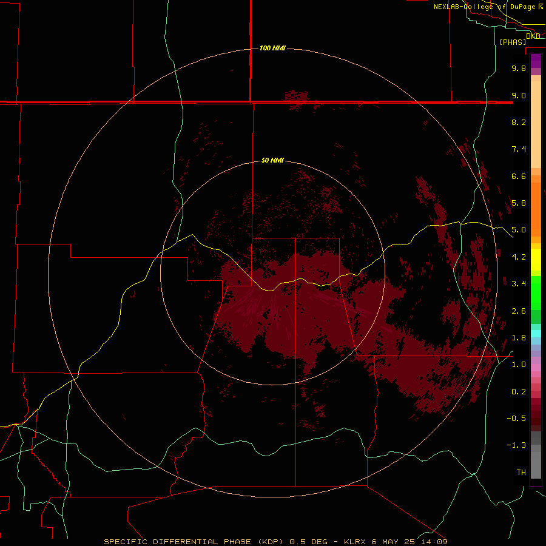
Task: Click the 8.2 color scale label
Action: pyautogui.click(x=519, y=122)
